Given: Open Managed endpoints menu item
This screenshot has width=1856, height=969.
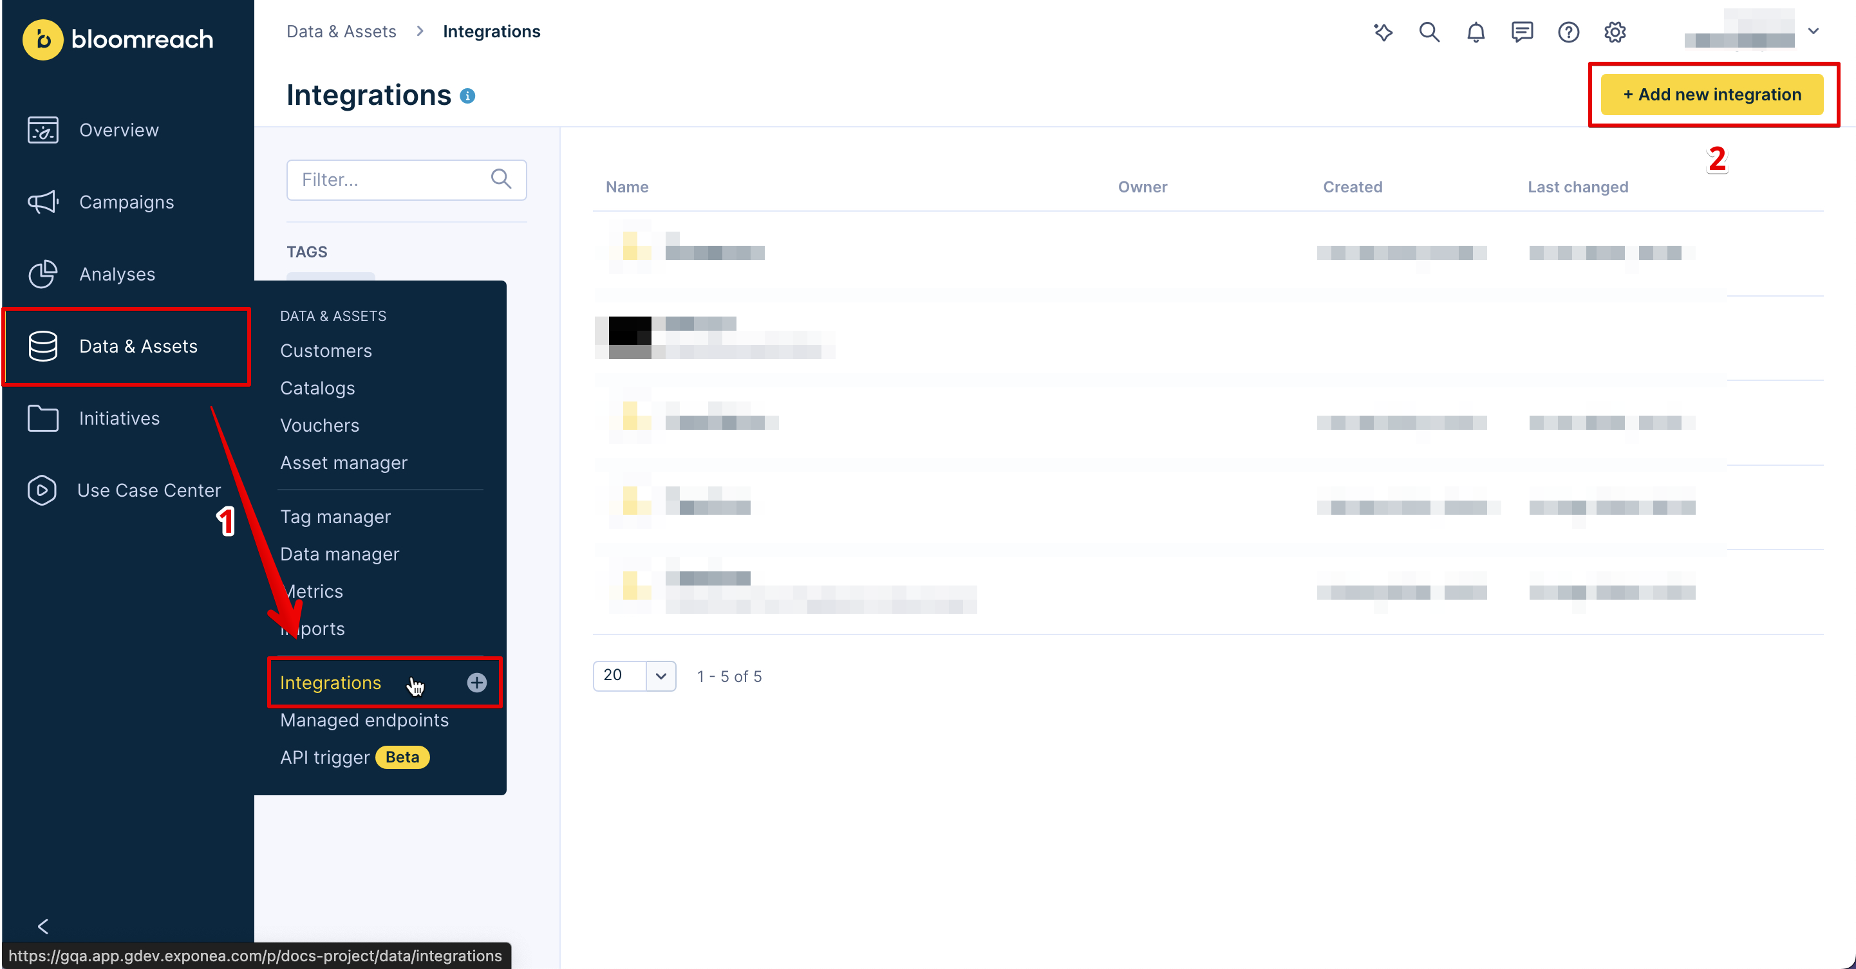Looking at the screenshot, I should [x=364, y=720].
